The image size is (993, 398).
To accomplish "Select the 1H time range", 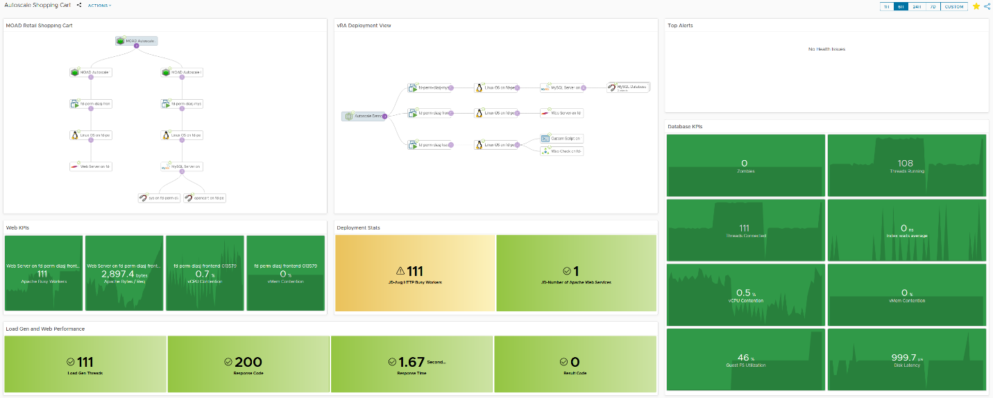I will (886, 6).
